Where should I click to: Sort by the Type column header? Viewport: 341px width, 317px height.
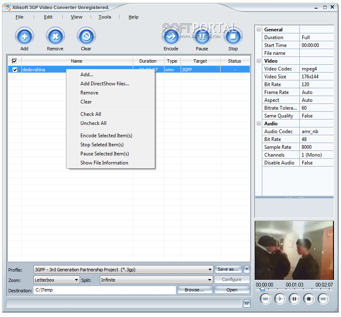tap(172, 61)
